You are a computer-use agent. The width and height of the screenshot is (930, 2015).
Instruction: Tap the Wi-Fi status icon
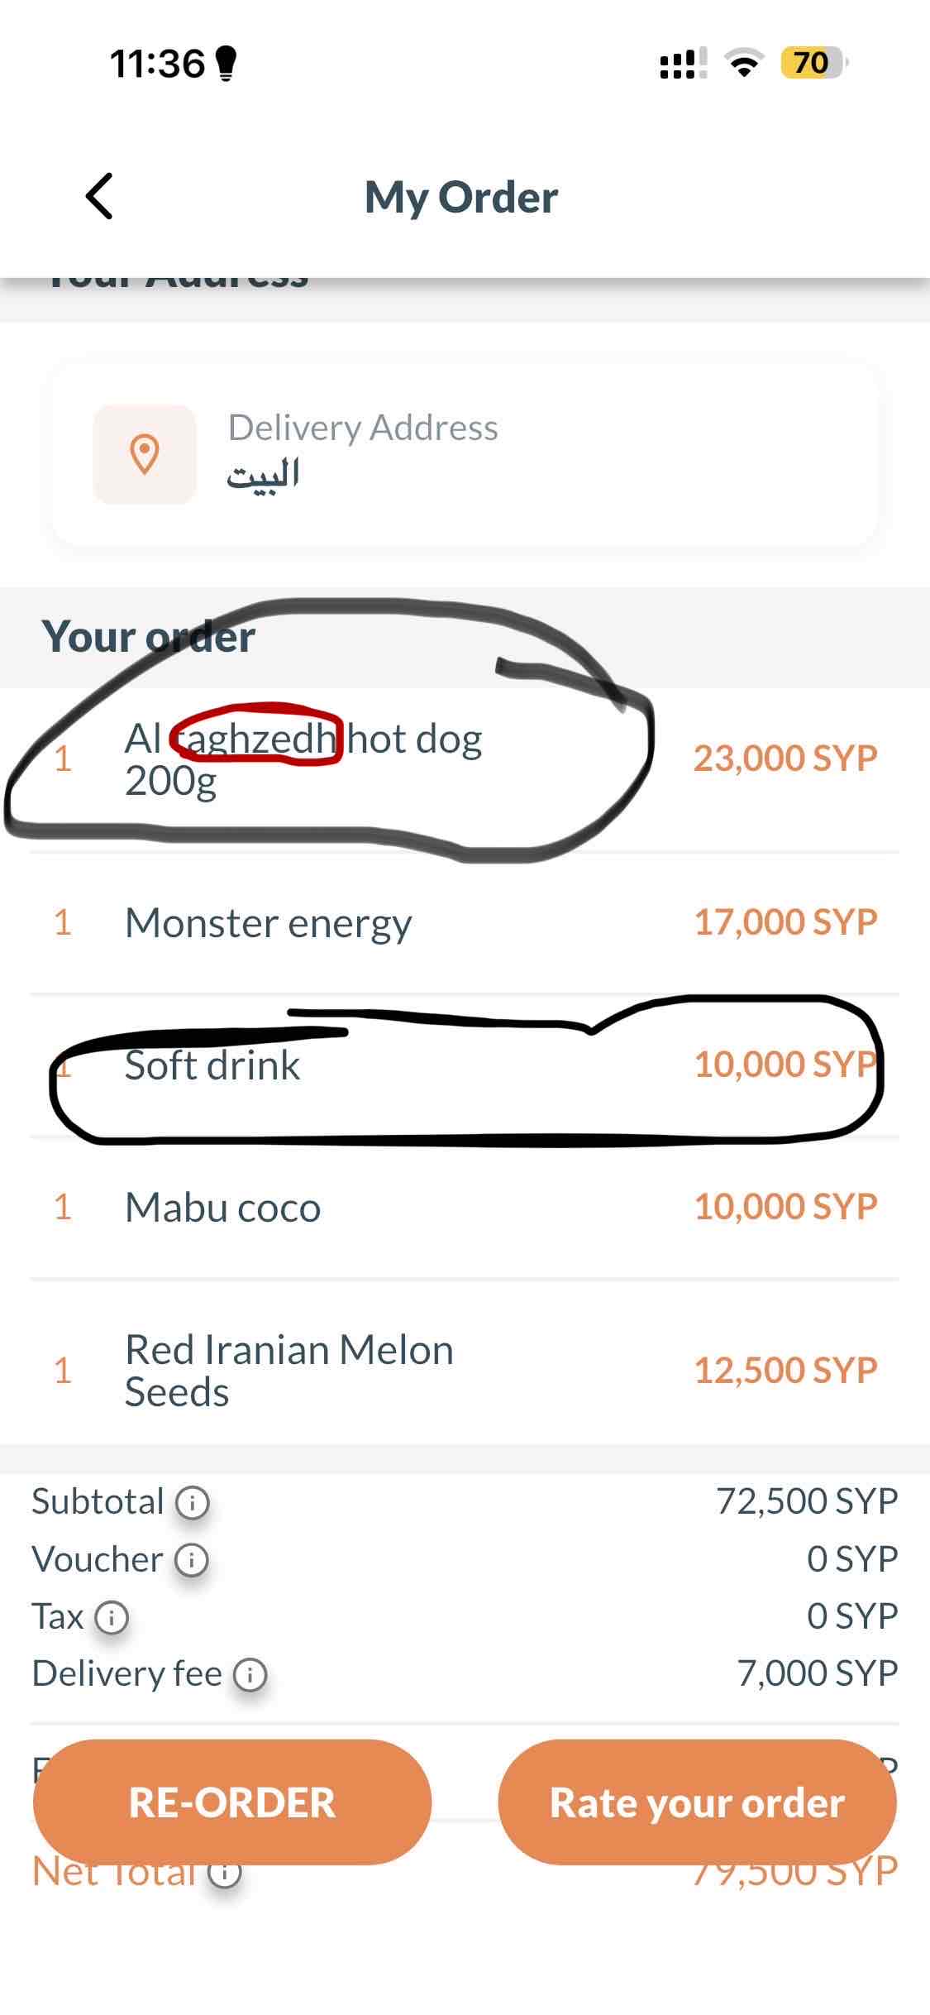[744, 64]
